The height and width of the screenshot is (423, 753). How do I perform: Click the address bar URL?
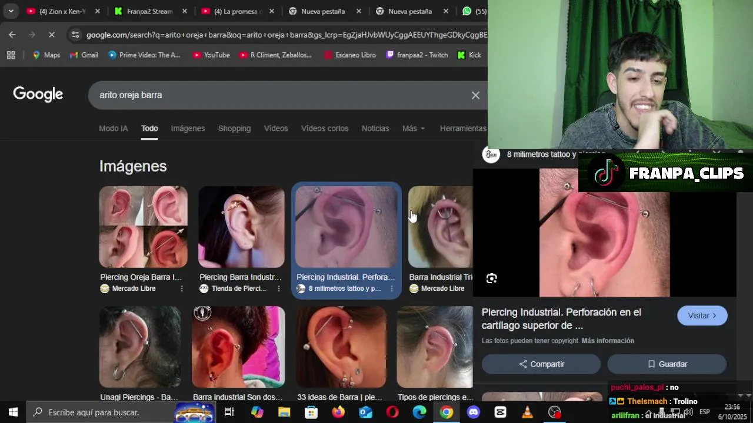click(x=286, y=35)
